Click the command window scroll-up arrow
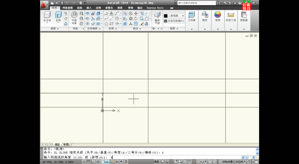This screenshot has width=299, height=164. pos(257,149)
